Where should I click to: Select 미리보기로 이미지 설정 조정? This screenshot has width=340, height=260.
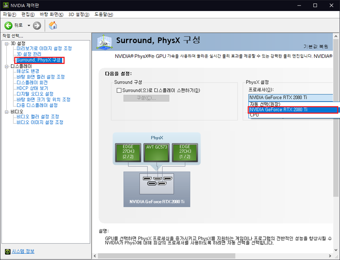(x=44, y=49)
